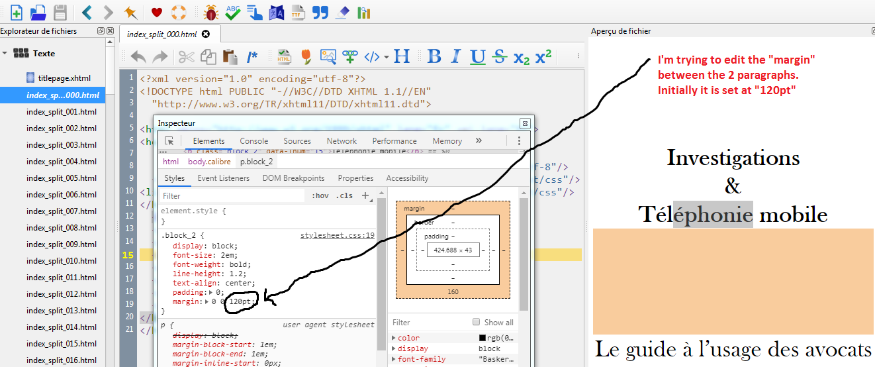This screenshot has height=367, width=875.
Task: Click the green link-plus icon
Action: point(349,57)
